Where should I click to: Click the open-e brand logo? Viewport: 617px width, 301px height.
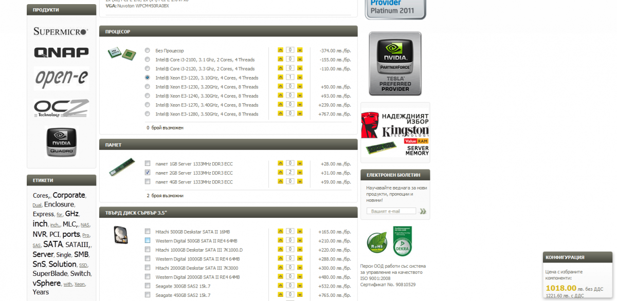61,78
